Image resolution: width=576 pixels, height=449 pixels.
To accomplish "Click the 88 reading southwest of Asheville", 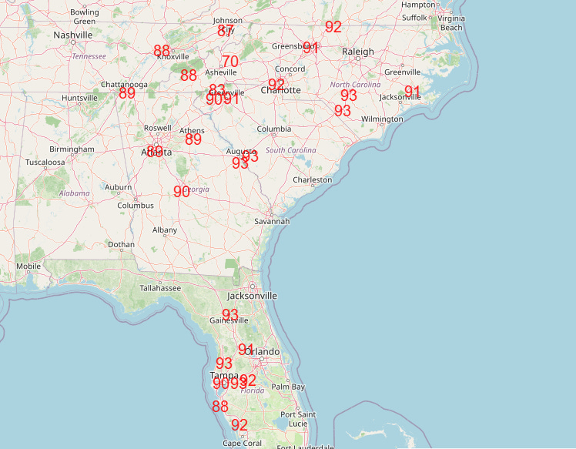I will 189,75.
